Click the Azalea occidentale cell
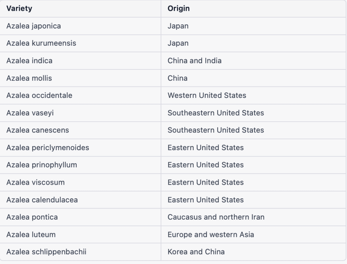The height and width of the screenshot is (264, 347). (39, 96)
